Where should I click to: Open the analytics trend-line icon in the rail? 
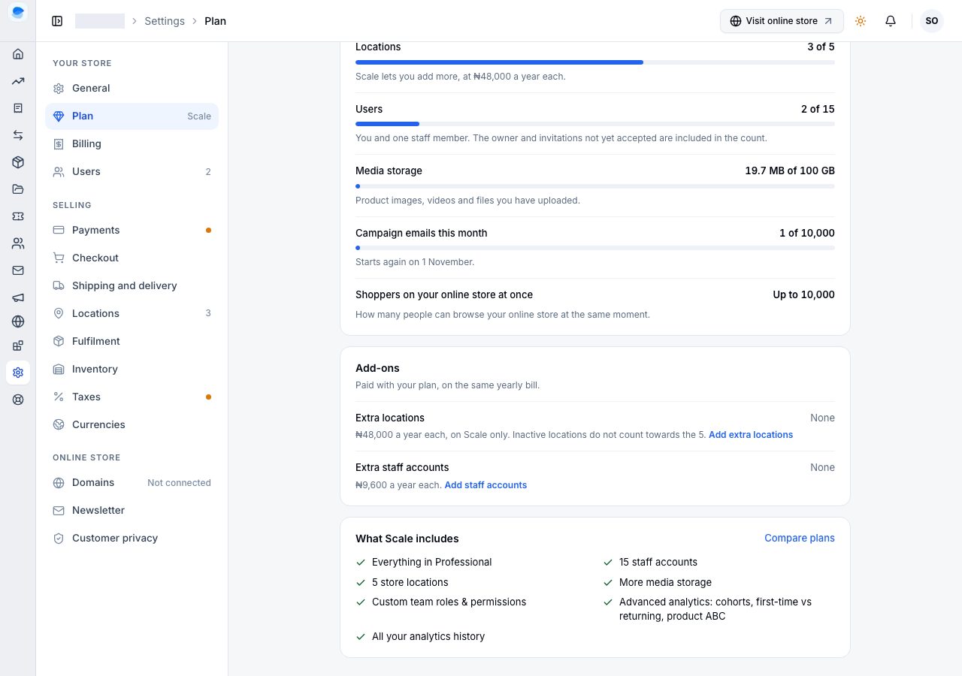pyautogui.click(x=18, y=81)
